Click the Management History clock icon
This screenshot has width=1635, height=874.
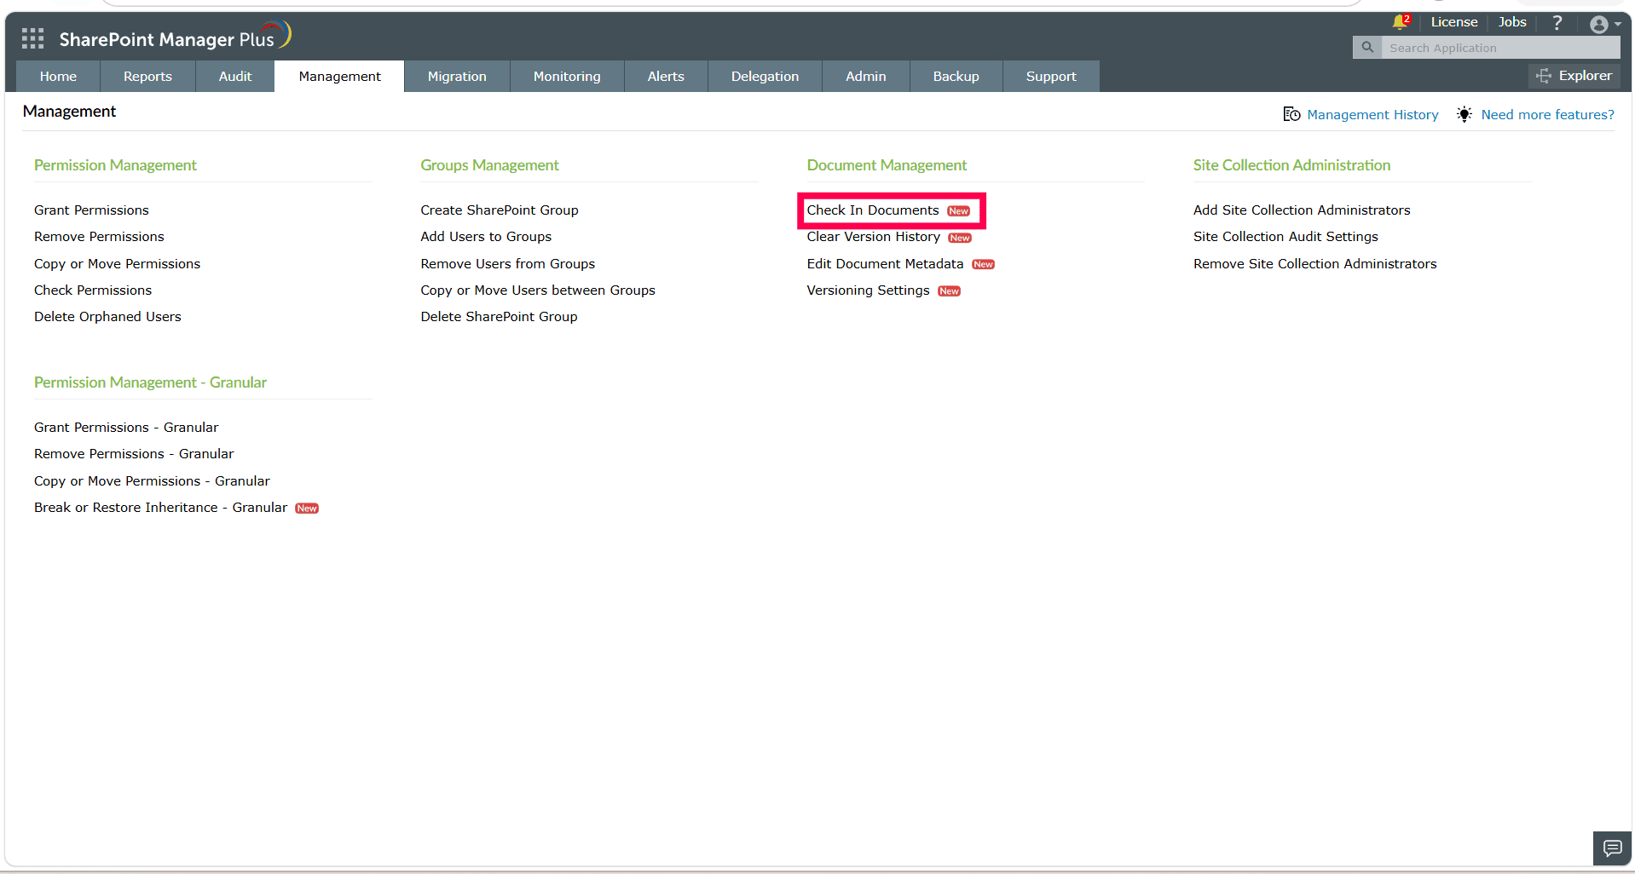point(1291,114)
